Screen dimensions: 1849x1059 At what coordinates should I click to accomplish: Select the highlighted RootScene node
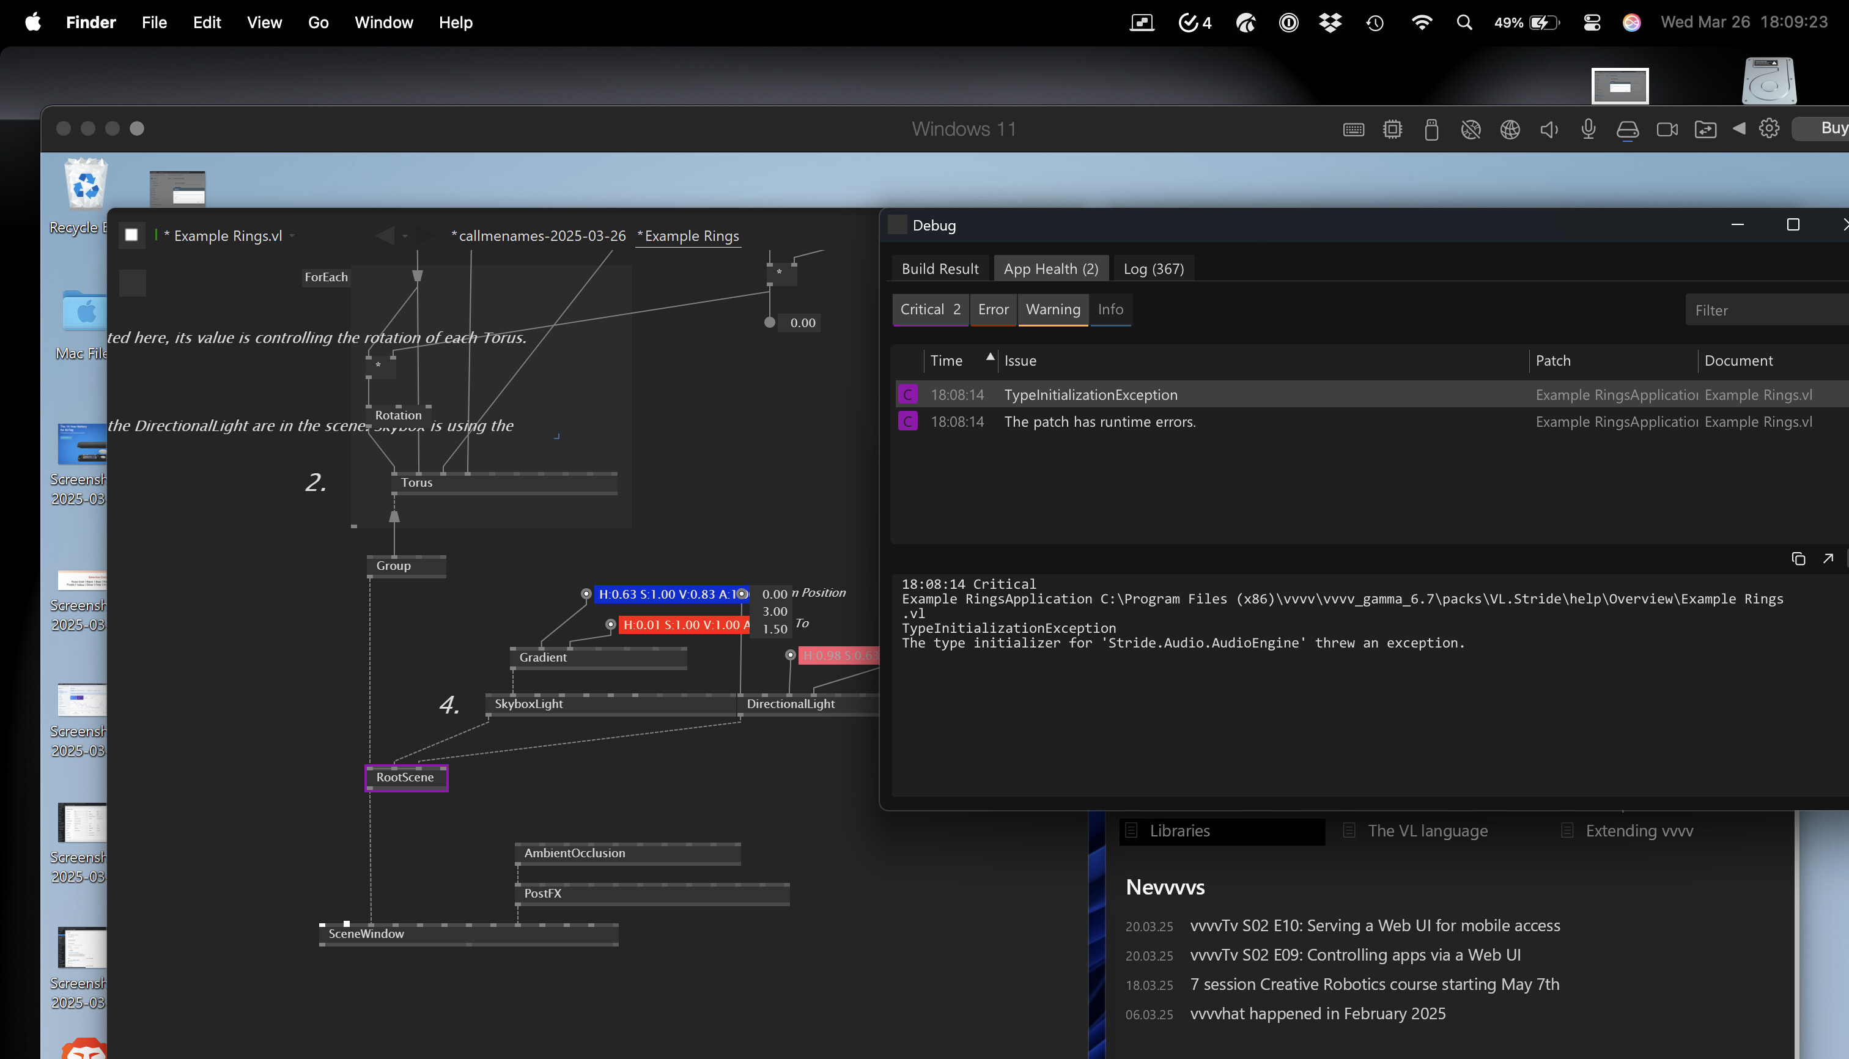click(x=406, y=778)
